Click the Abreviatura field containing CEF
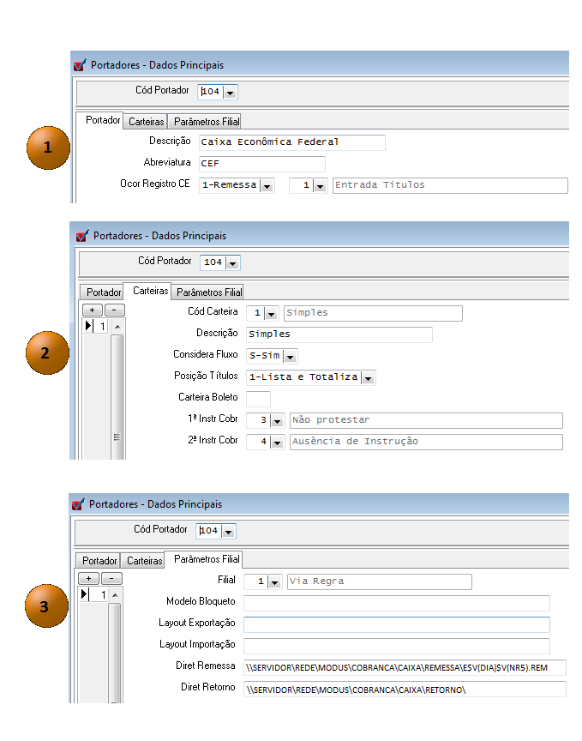Image resolution: width=582 pixels, height=741 pixels. point(261,164)
